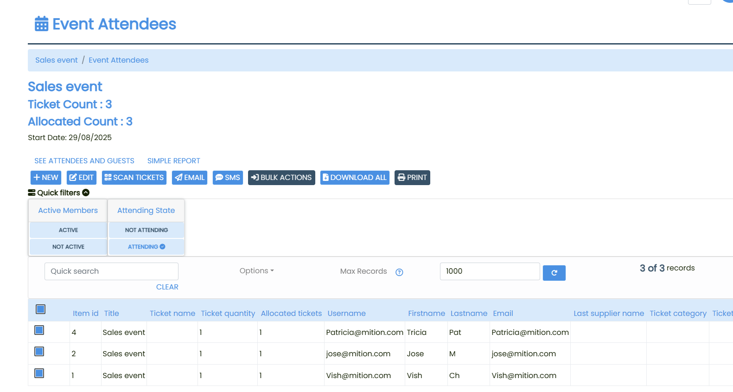Focus the Quick search field
733x392 pixels.
coord(111,271)
